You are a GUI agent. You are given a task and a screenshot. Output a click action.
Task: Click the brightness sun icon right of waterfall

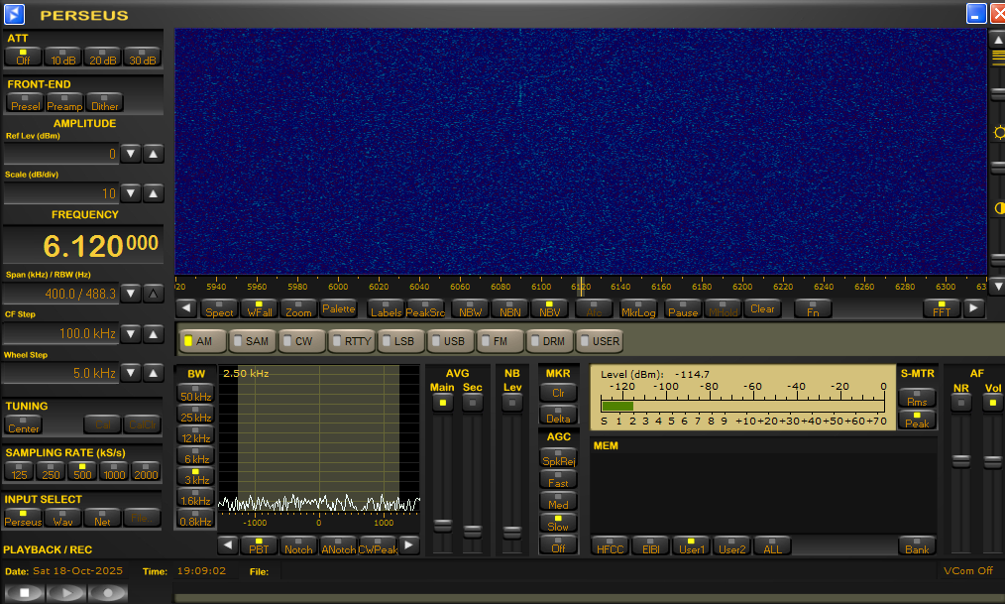[997, 132]
